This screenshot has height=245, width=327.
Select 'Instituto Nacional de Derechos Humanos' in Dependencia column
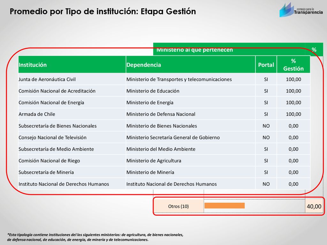pyautogui.click(x=191, y=184)
